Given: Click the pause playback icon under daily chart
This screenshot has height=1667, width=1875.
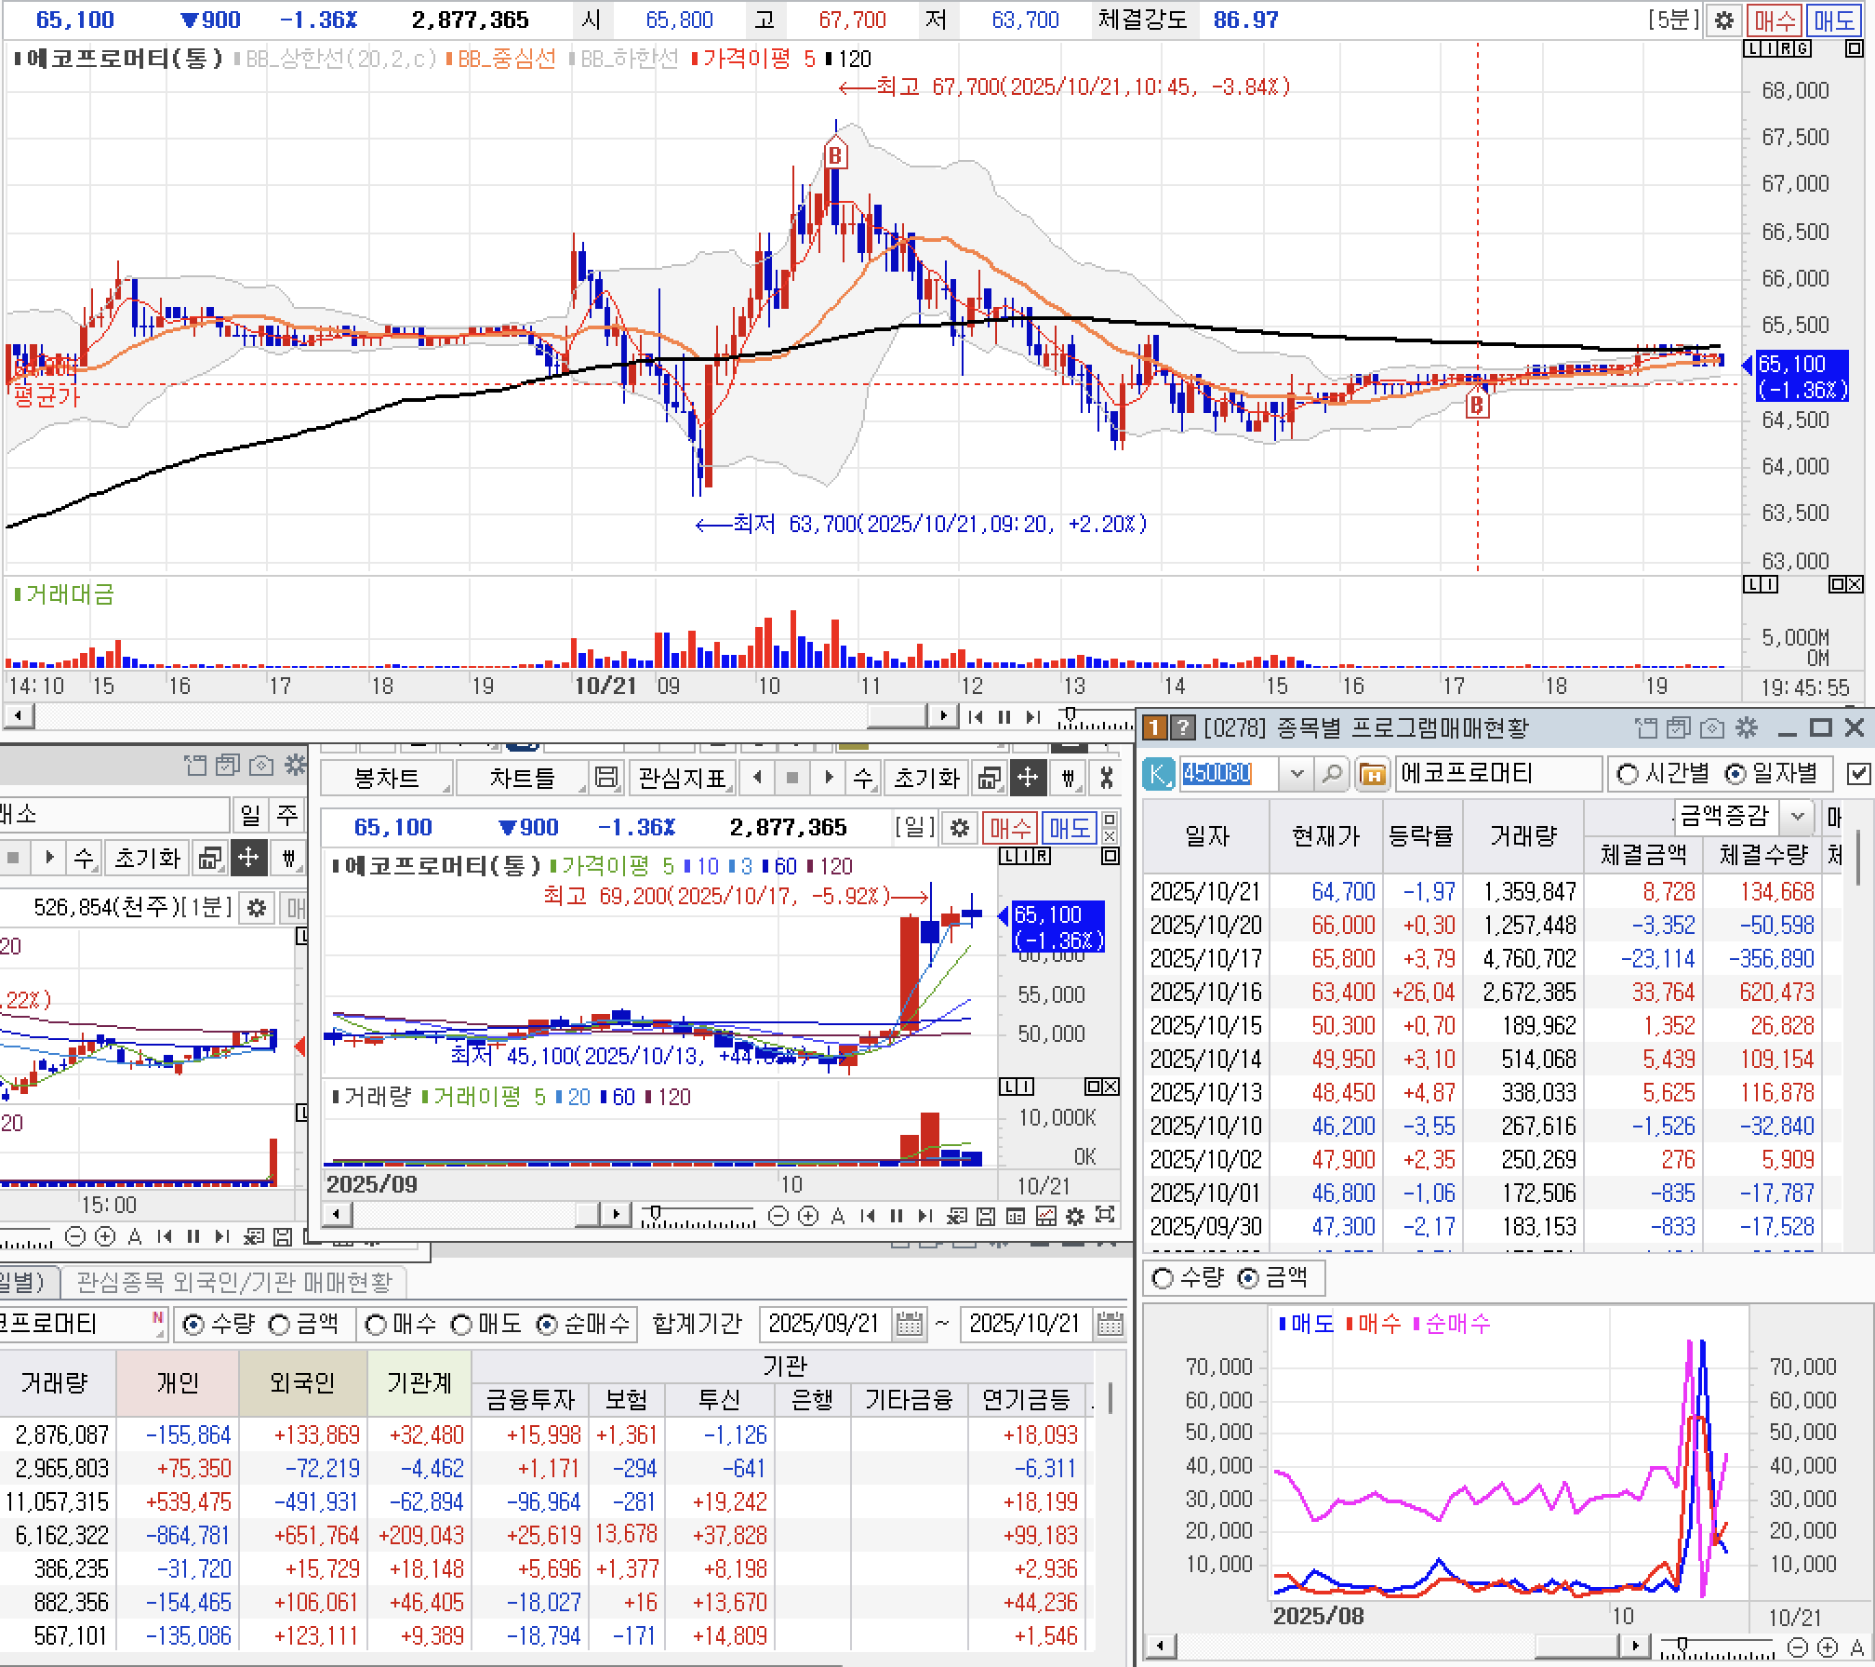Looking at the screenshot, I should [897, 1215].
